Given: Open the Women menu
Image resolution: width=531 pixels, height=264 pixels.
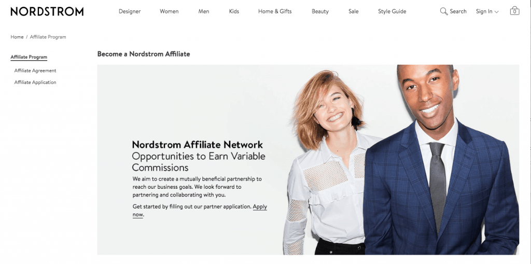Looking at the screenshot, I should (169, 11).
